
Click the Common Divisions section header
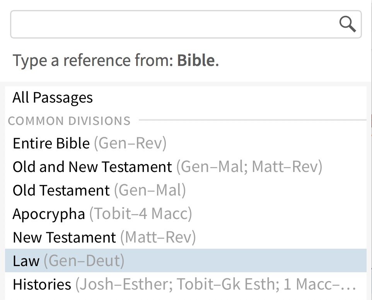(x=69, y=121)
